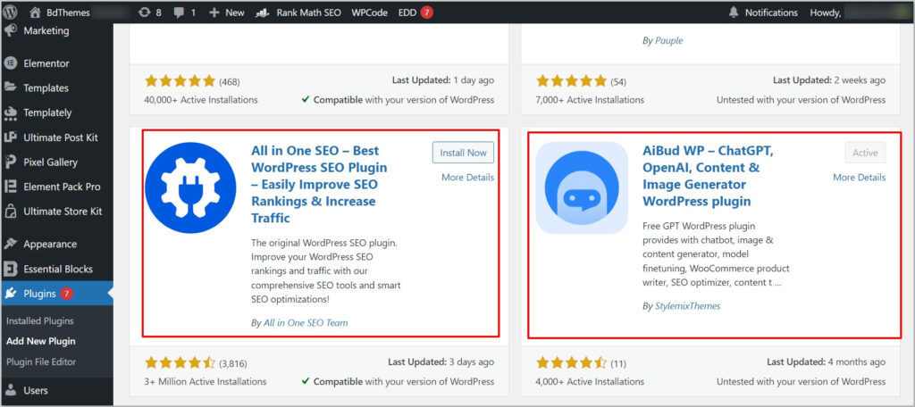This screenshot has height=407, width=915.
Task: Click the Notifications bell icon
Action: [x=734, y=12]
